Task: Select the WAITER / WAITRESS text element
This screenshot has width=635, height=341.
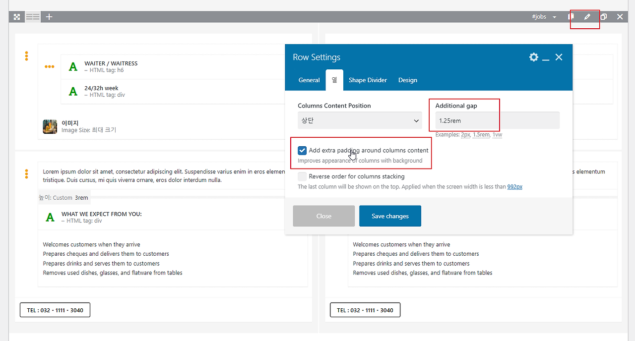Action: point(111,63)
